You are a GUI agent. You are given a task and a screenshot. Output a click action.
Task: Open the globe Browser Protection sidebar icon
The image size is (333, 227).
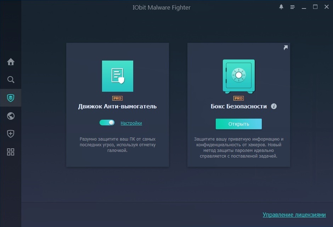(x=11, y=116)
